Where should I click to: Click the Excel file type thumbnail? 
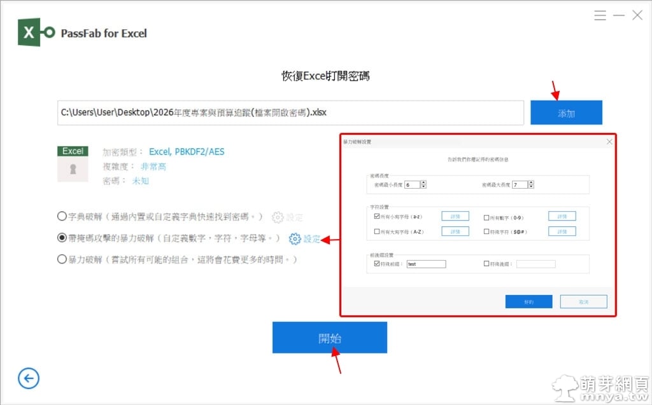click(x=73, y=163)
